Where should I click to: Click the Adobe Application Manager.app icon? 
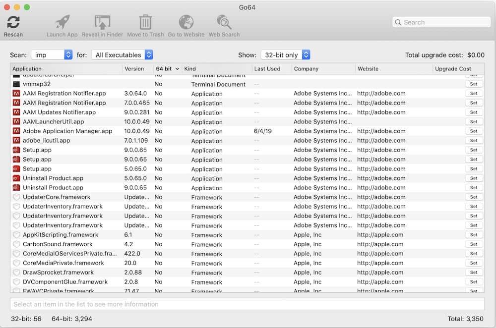(x=16, y=131)
